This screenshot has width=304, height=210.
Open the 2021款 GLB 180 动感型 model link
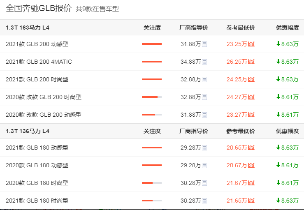click(37, 148)
